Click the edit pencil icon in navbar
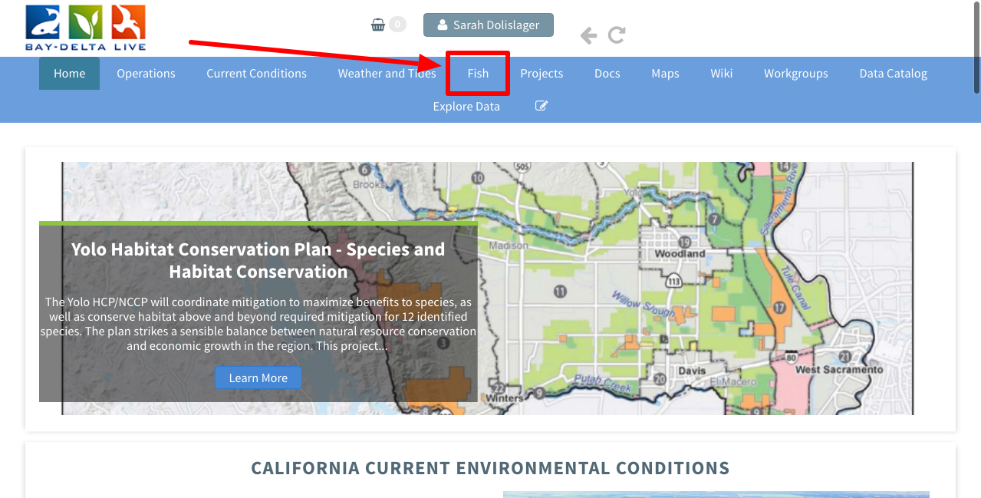The width and height of the screenshot is (981, 498). point(542,106)
